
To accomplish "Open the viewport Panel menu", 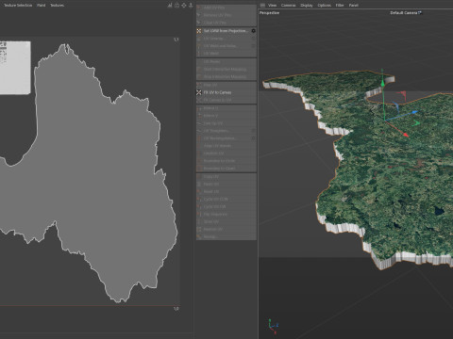I will point(353,5).
